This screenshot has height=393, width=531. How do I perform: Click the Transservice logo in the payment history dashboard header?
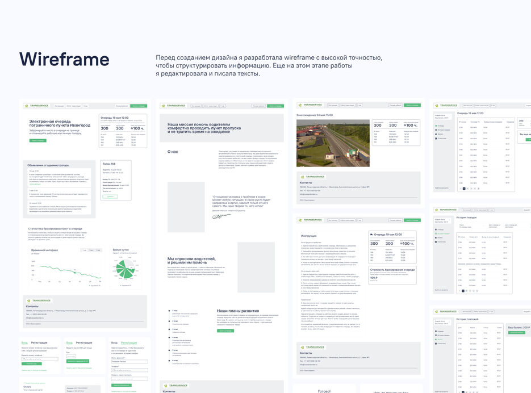[x=446, y=311]
